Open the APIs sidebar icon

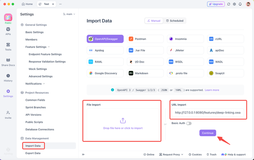(x=8, y=31)
